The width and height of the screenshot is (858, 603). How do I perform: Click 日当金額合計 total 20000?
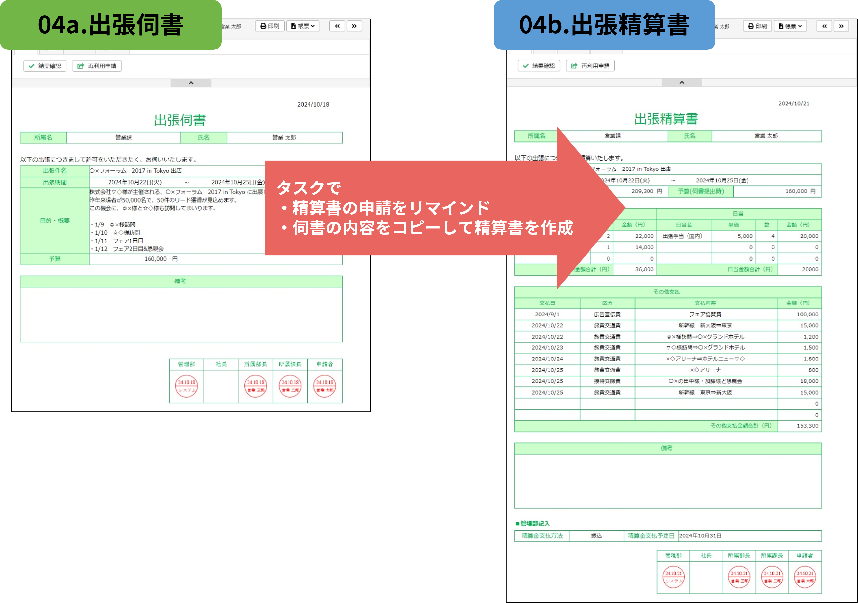point(800,269)
